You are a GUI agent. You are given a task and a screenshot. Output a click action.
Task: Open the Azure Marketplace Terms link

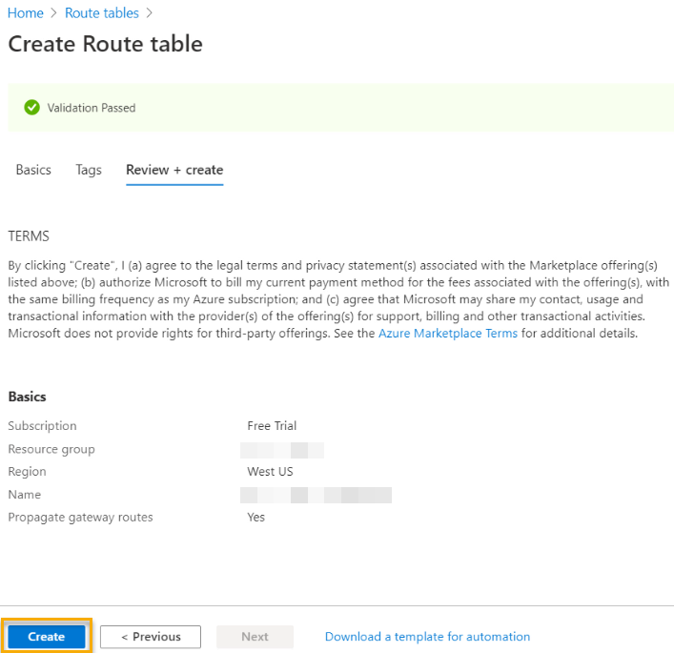(x=448, y=334)
